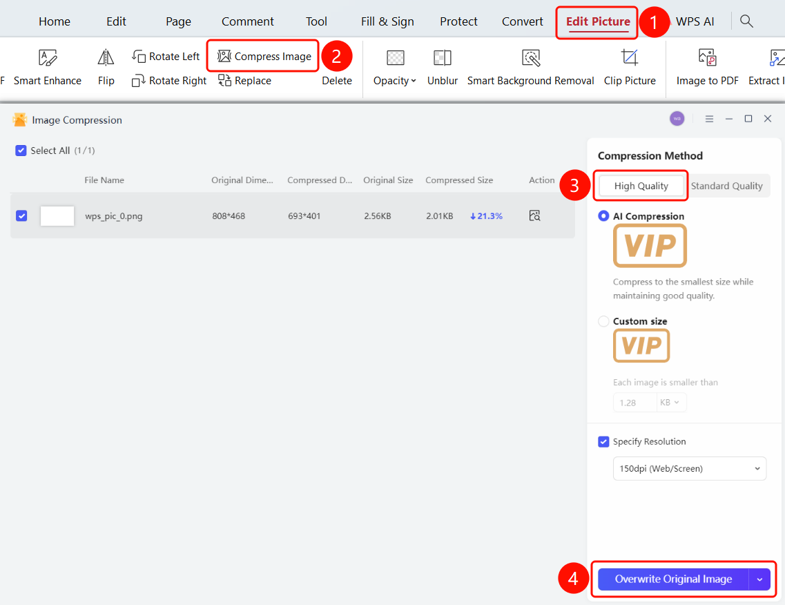This screenshot has height=605, width=785.
Task: Choose the Standard Quality compression method
Action: coord(727,186)
